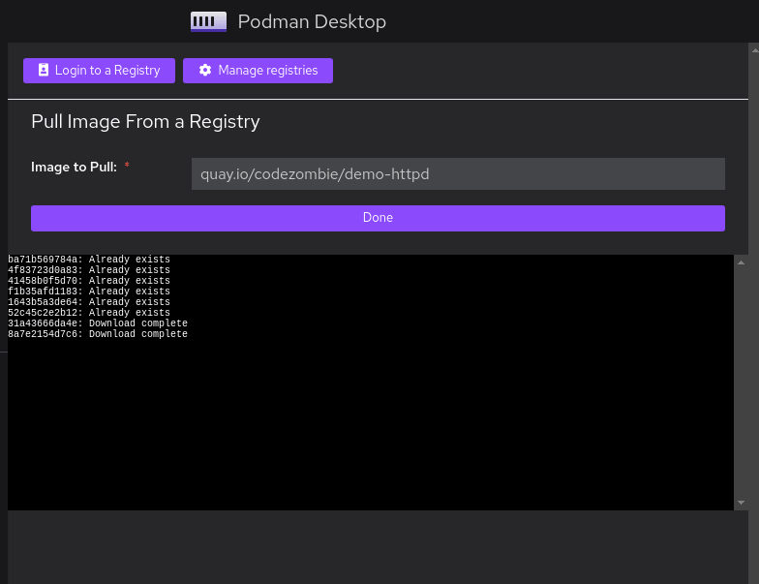Click the gear icon on Manage registries
This screenshot has width=759, height=584.
click(205, 71)
